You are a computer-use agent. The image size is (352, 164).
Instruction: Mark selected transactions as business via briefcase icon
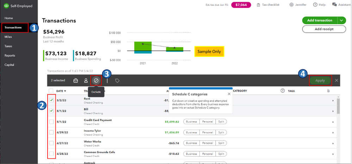tap(76, 80)
